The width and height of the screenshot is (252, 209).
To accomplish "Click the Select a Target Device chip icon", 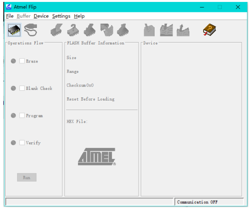I will pos(14,30).
